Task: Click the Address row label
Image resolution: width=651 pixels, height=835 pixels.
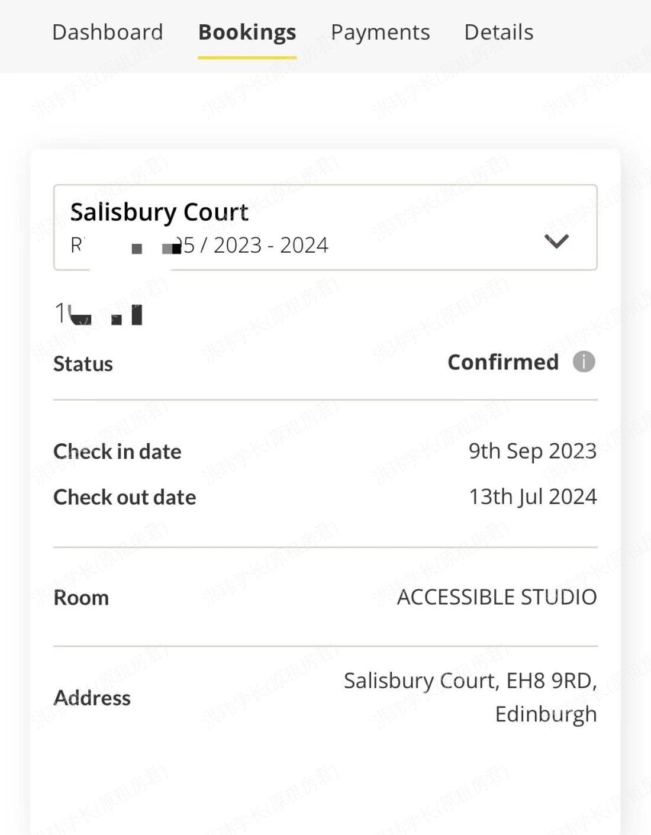Action: coord(92,698)
